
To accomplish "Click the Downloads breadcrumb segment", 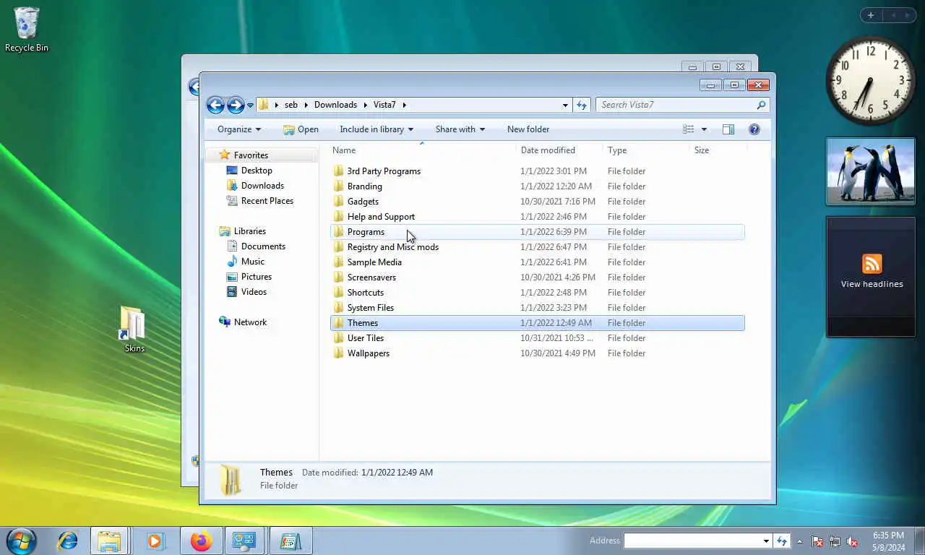I will pyautogui.click(x=335, y=105).
